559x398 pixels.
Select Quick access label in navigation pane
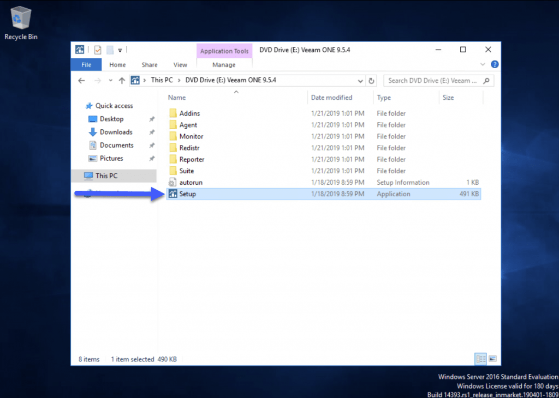[x=114, y=106]
